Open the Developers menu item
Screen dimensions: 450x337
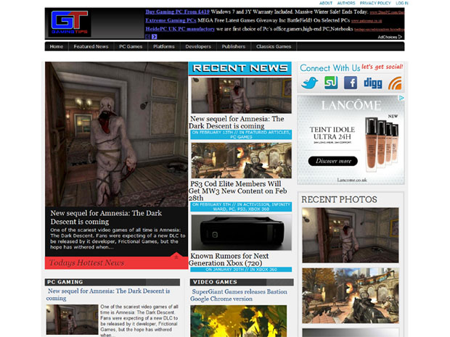pyautogui.click(x=198, y=46)
